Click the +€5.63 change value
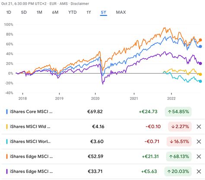205x180 pixels. point(149,171)
